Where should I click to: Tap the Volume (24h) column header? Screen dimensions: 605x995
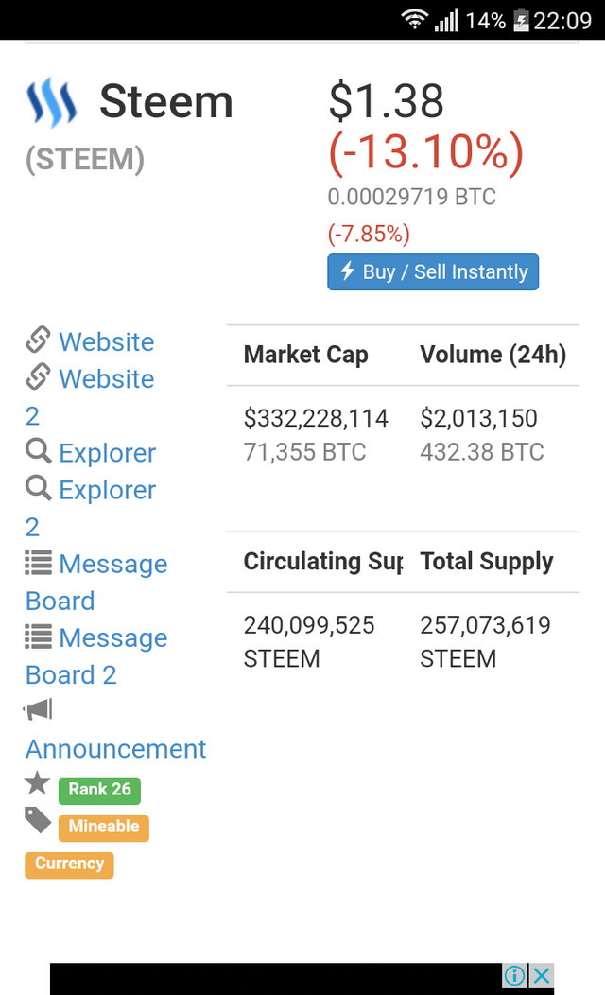tap(493, 355)
